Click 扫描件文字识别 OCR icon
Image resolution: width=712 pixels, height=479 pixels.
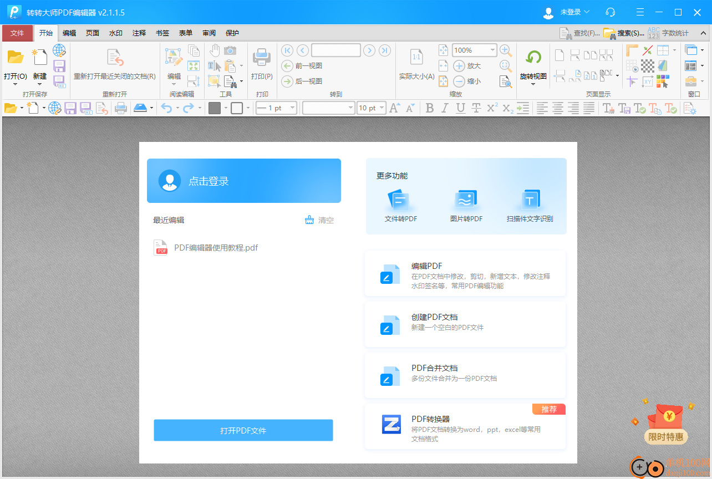pos(530,201)
